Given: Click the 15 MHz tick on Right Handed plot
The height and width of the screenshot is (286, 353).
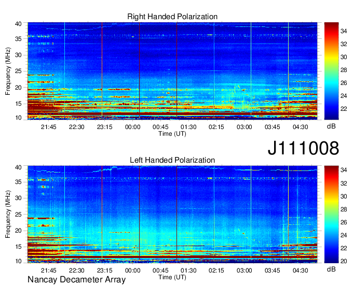Looking at the screenshot, I should pos(18,104).
